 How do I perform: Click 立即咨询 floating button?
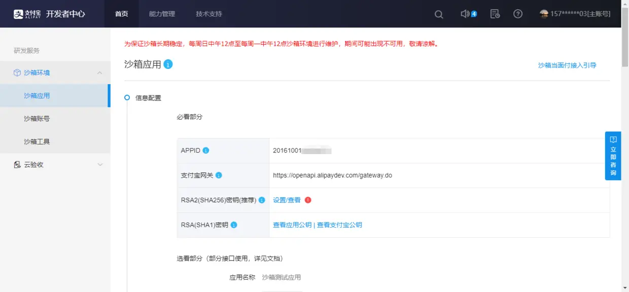613,156
